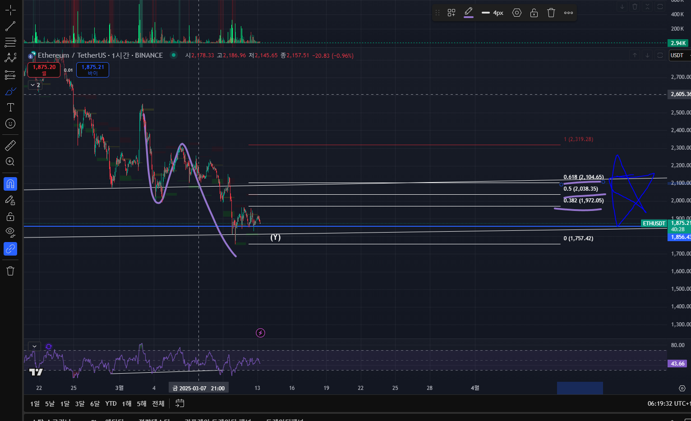Click the Ethereum / TetherUS symbol title
Image resolution: width=691 pixels, height=421 pixels.
point(71,55)
